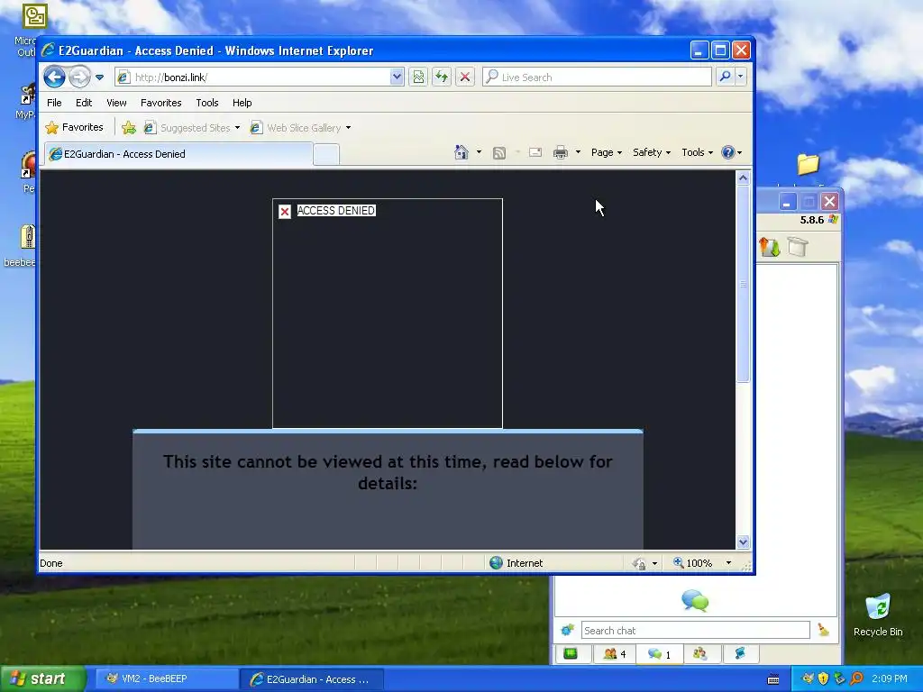The height and width of the screenshot is (692, 923).
Task: Click the zoom level 100% button
Action: click(x=693, y=563)
